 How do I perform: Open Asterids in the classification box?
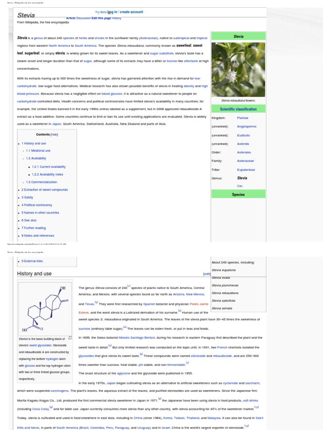click(x=243, y=144)
